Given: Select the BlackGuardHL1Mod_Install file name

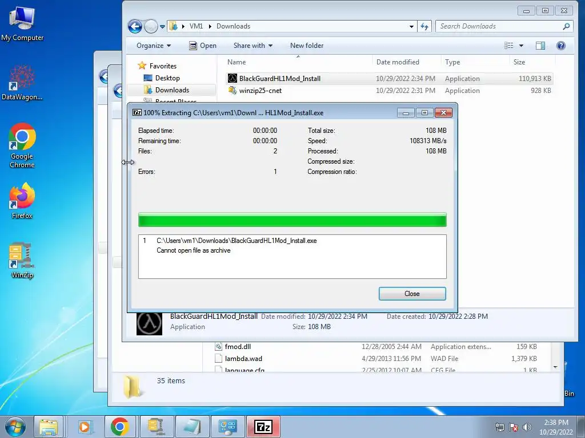Looking at the screenshot, I should tap(280, 79).
